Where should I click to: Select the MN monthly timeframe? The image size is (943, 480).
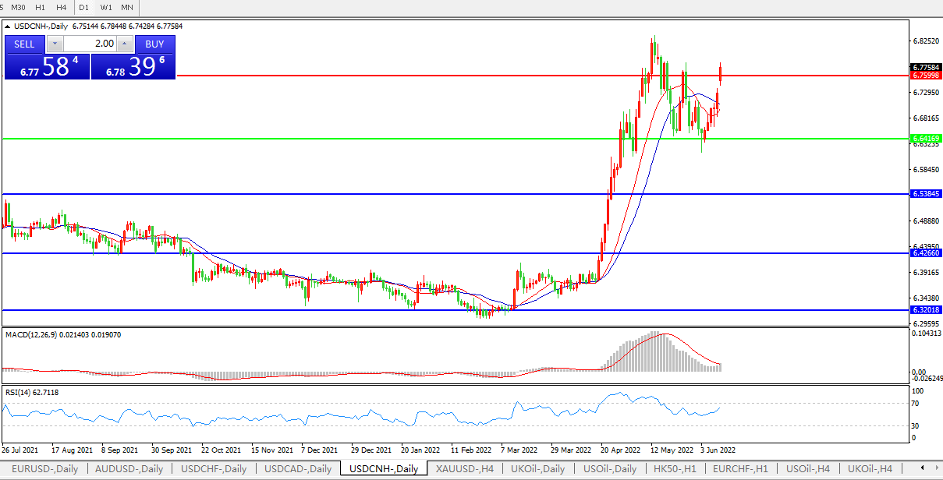click(x=126, y=7)
